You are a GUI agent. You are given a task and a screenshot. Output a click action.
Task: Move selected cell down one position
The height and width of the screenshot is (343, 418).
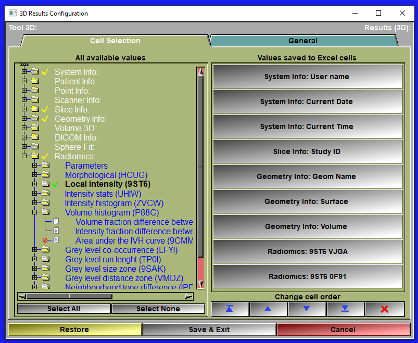pos(307,309)
